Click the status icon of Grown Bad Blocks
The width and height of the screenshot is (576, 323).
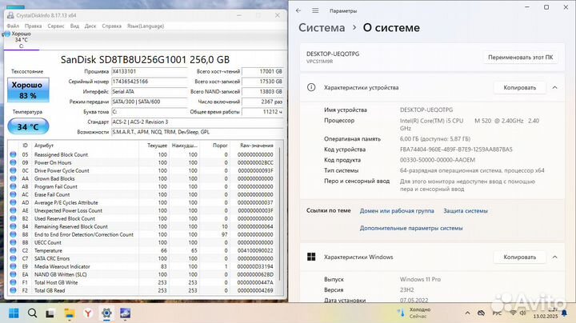point(14,179)
